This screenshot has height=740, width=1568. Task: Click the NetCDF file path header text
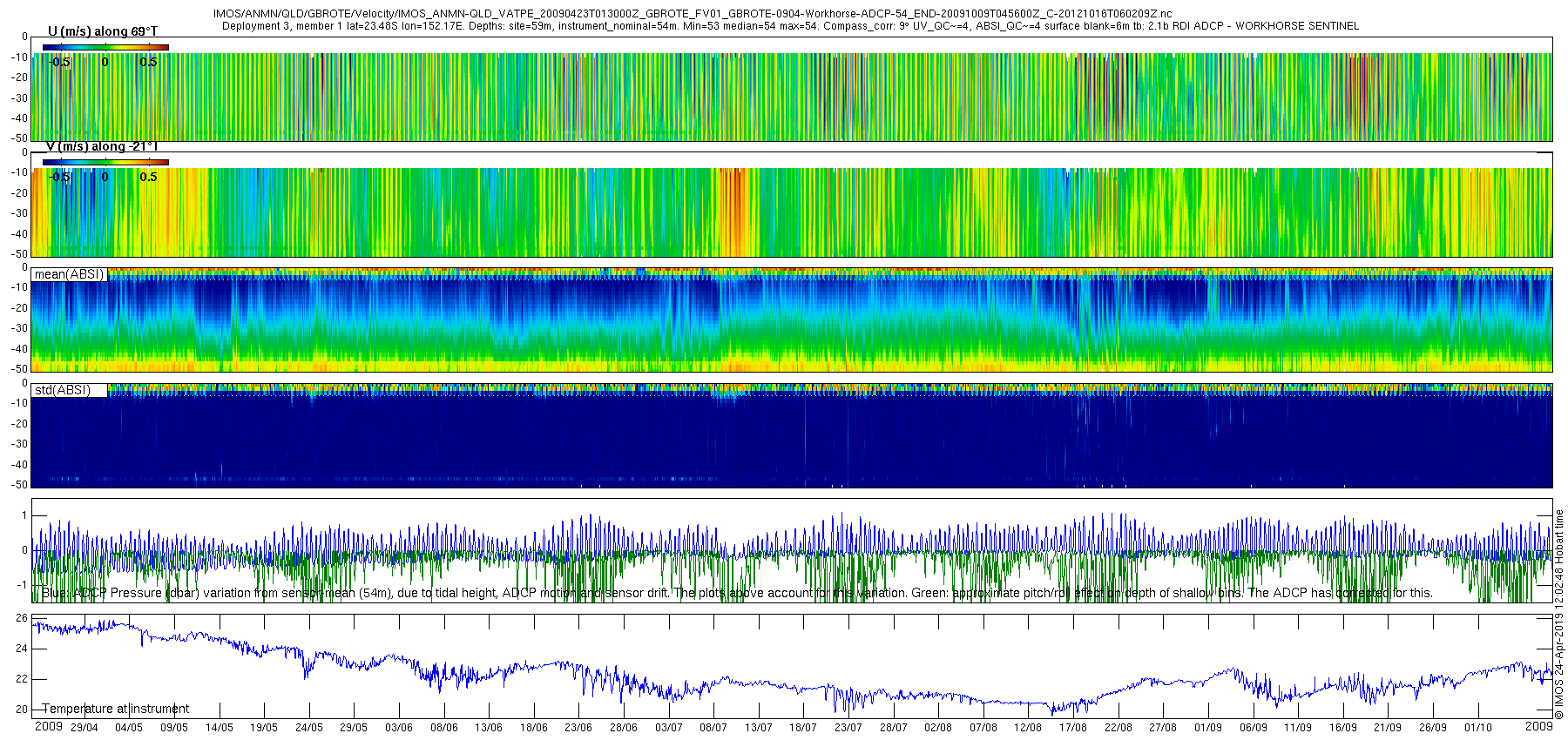click(x=693, y=14)
